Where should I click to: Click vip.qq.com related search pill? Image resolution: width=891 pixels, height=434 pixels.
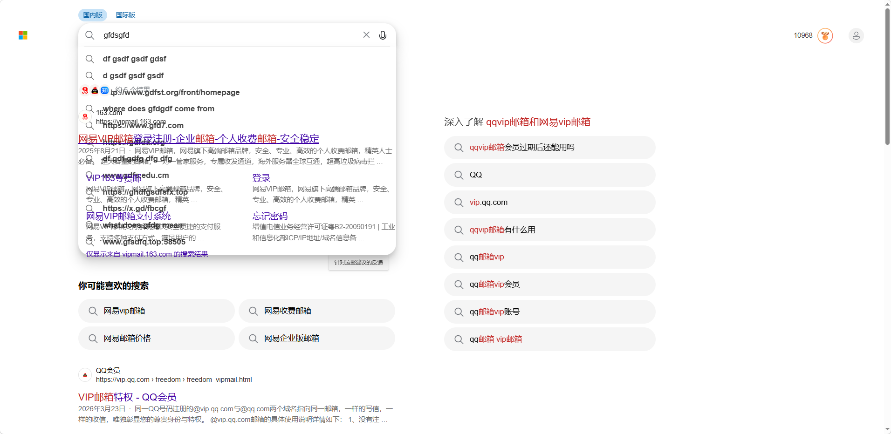(x=550, y=203)
